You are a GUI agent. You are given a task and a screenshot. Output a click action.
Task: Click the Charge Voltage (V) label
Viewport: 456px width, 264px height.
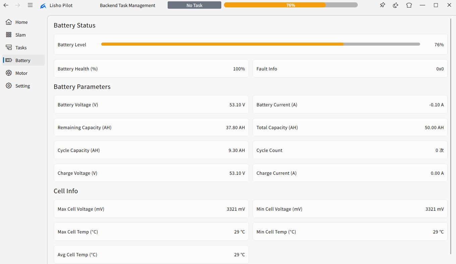click(77, 173)
